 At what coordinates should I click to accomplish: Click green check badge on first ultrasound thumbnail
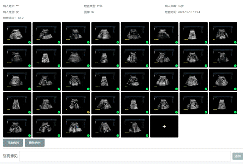[x=29, y=42]
